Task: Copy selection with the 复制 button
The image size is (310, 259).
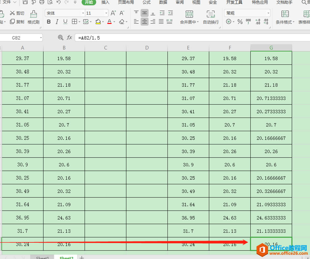Action: (x=17, y=22)
